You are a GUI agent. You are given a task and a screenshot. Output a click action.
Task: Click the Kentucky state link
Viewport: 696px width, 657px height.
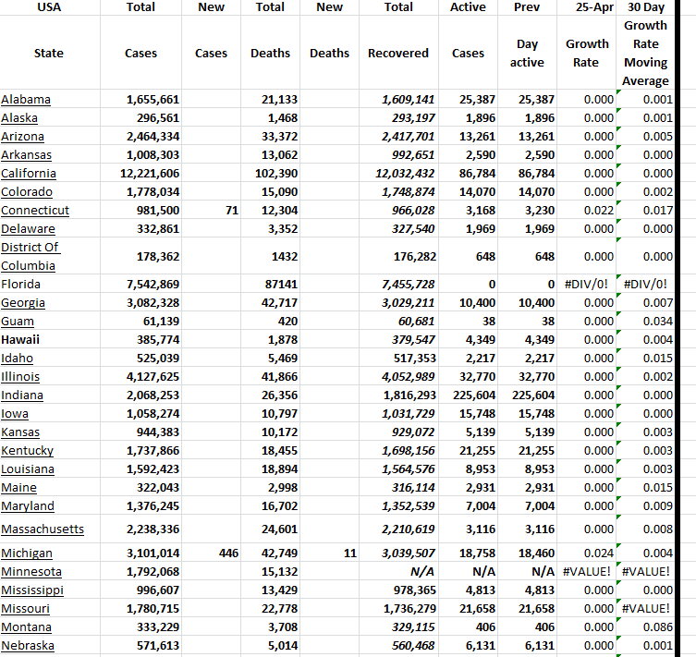pyautogui.click(x=28, y=451)
